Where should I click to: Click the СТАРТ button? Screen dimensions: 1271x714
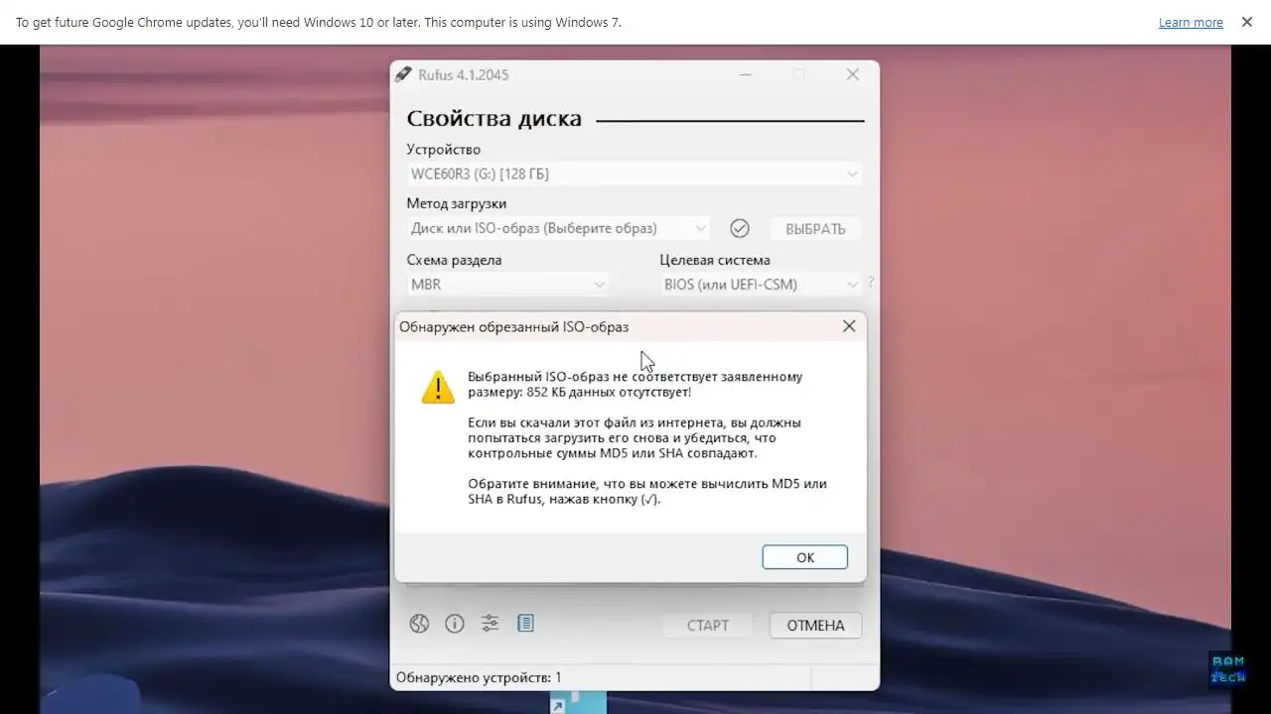[708, 626]
